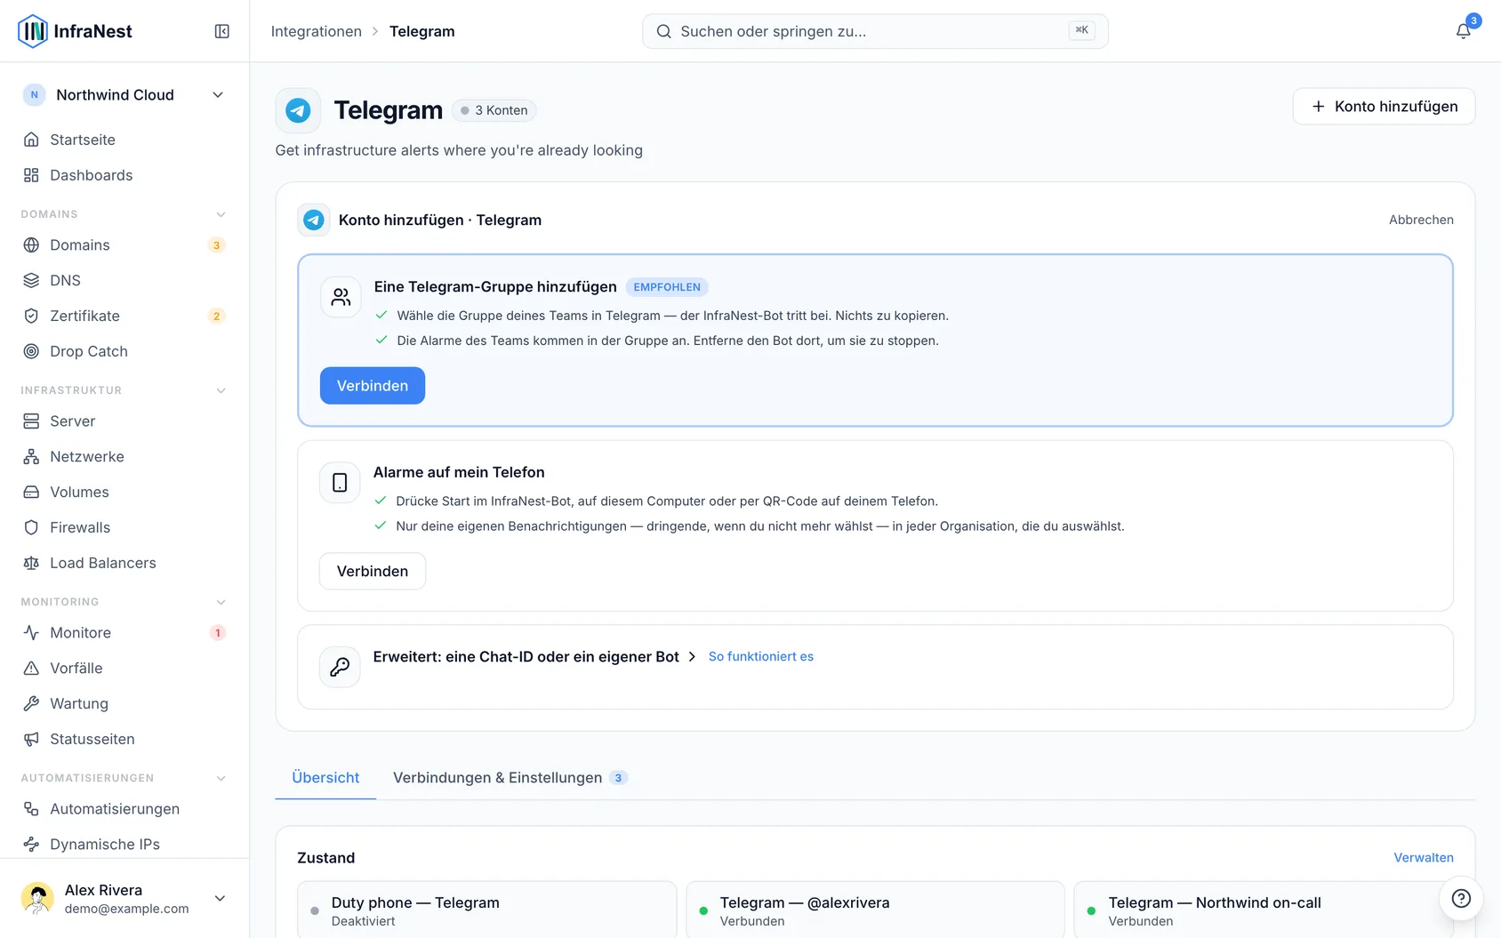The image size is (1501, 938).
Task: Open Dashboards from the sidebar
Action: tap(124, 175)
